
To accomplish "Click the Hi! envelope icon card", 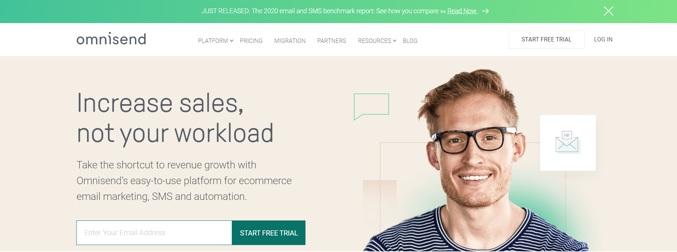I will click(568, 143).
